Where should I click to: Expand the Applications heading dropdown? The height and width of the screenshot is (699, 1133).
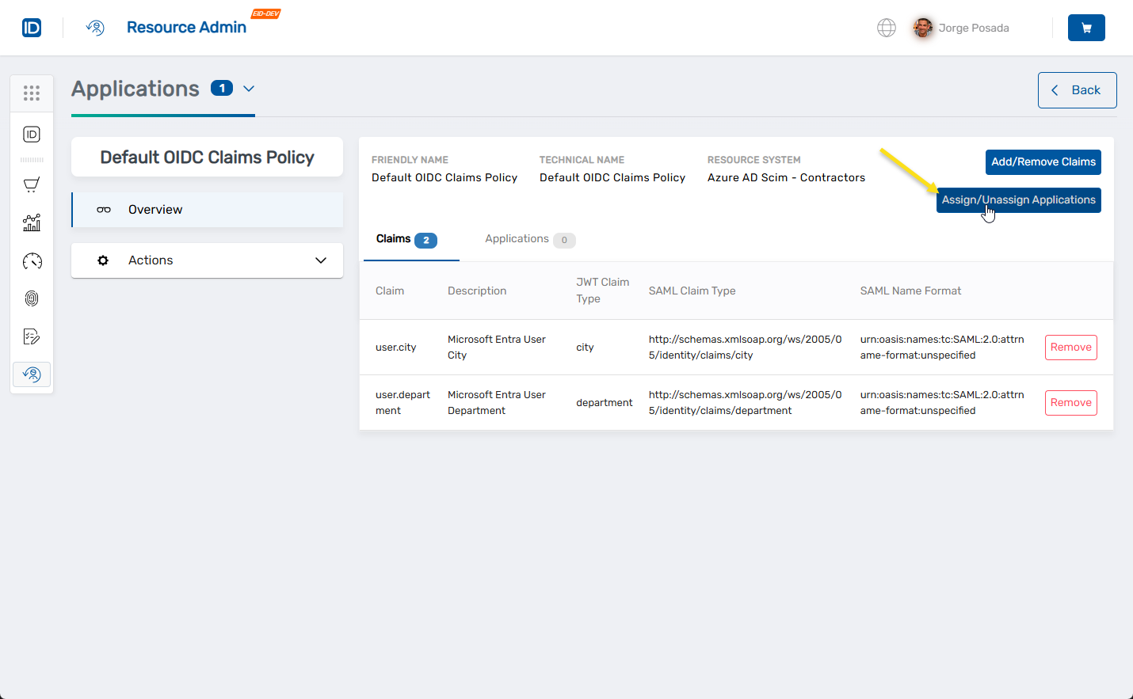(249, 88)
